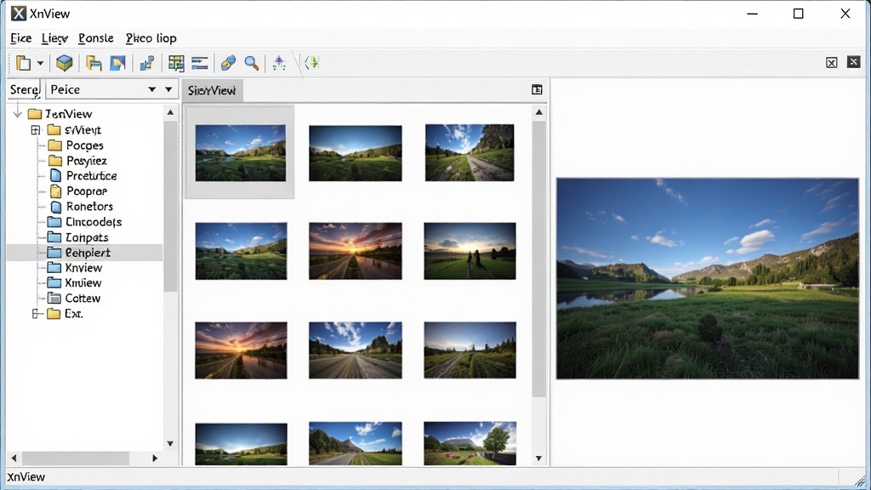Click the blue picture toolbar icon

[117, 63]
